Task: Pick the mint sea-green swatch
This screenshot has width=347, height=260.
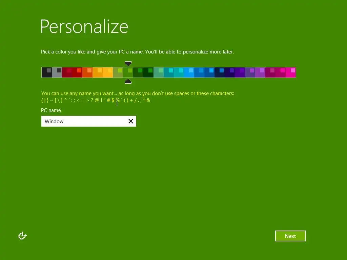Action: 159,72
